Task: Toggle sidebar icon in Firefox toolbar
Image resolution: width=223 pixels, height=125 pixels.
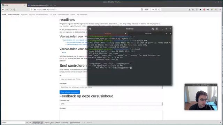Action: 197,9
